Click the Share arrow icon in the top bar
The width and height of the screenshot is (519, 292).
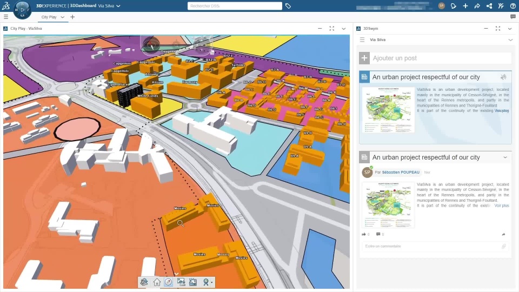[x=477, y=6]
